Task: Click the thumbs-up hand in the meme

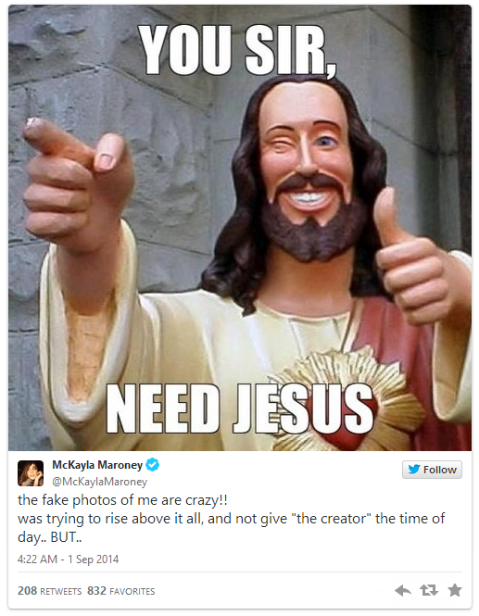Action: pos(412,259)
